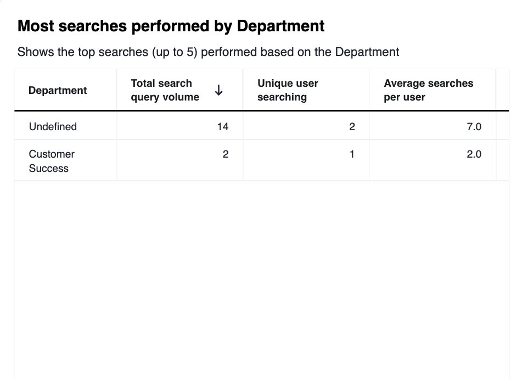The height and width of the screenshot is (379, 517).
Task: Click unique users value for Undefined
Action: [352, 126]
